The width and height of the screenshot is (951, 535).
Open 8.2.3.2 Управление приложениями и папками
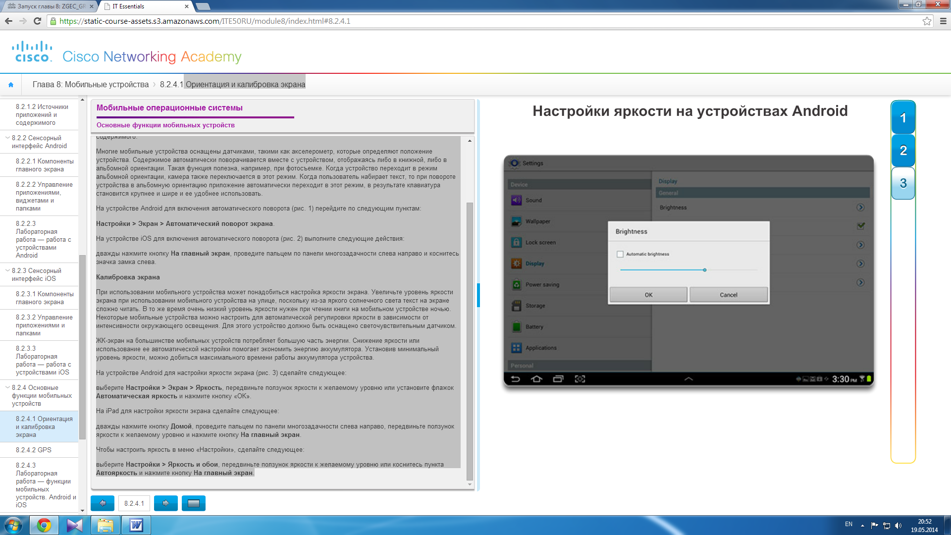[x=39, y=325]
